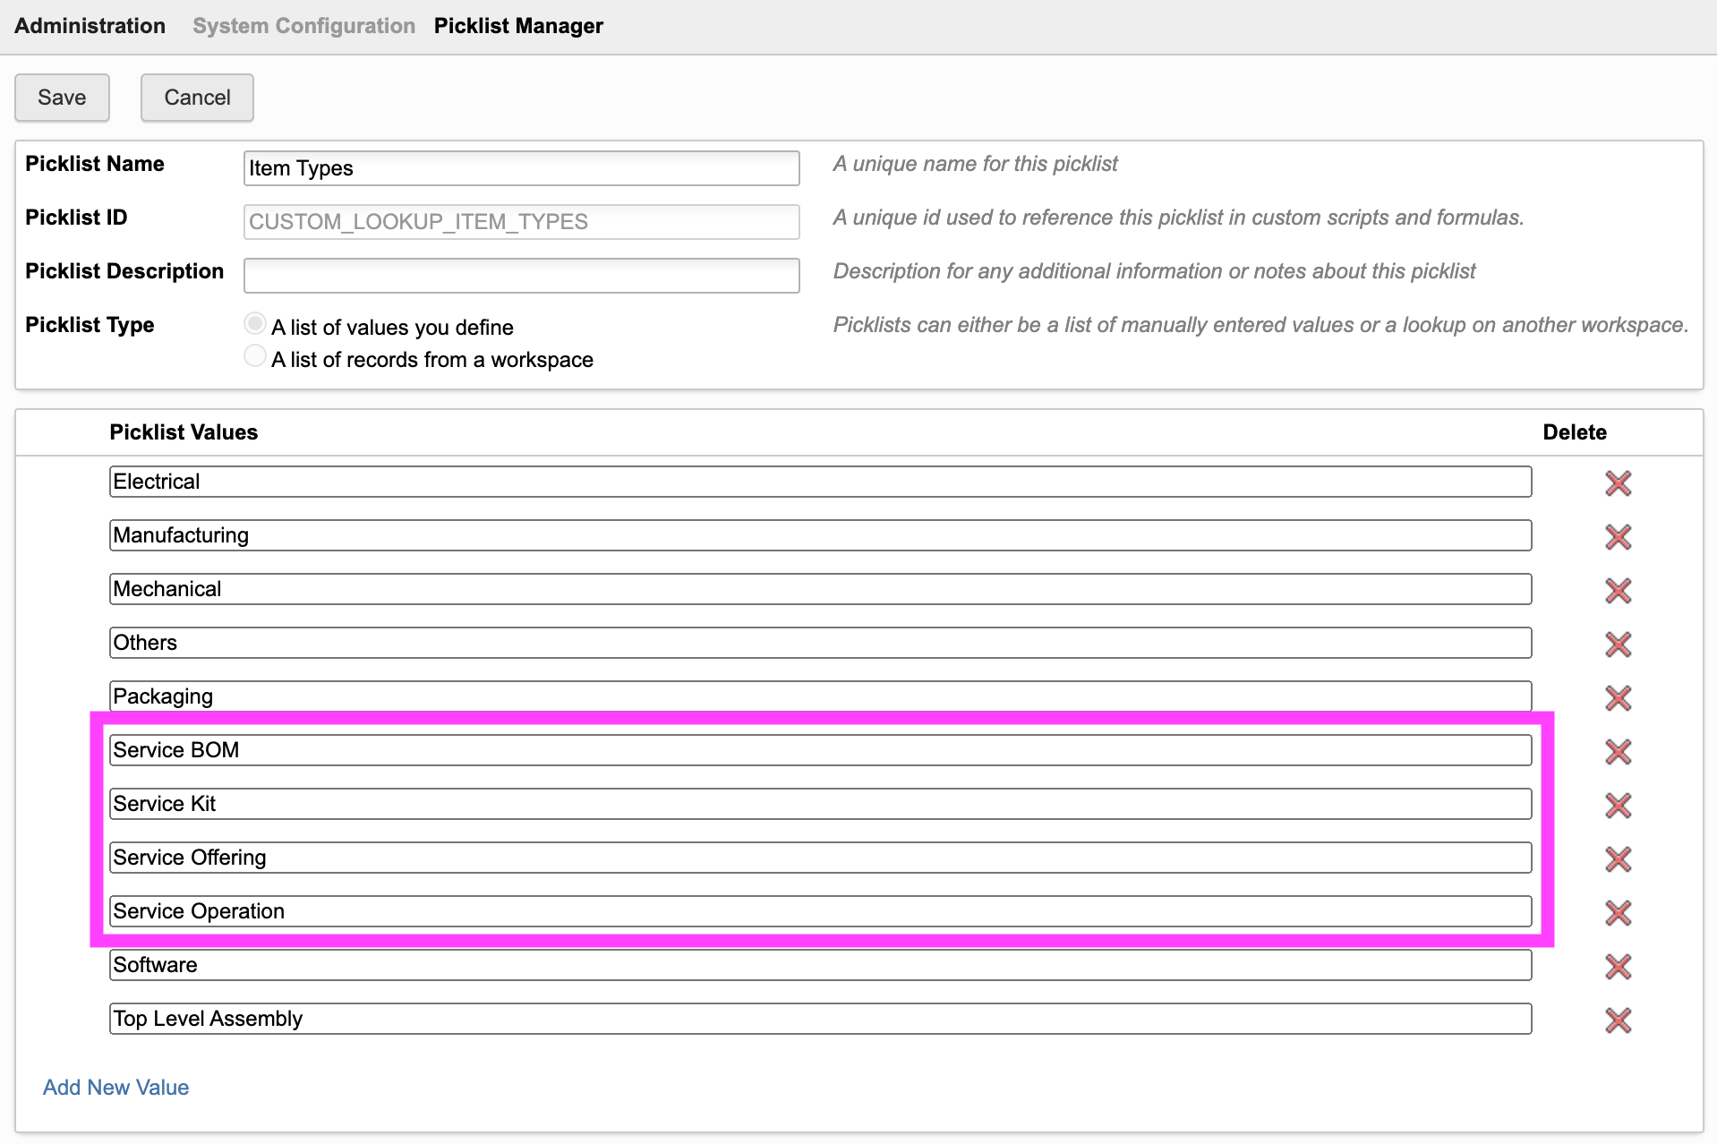Remove the Top Level Assembly value
Screen dimensions: 1717x1144
point(1618,1020)
